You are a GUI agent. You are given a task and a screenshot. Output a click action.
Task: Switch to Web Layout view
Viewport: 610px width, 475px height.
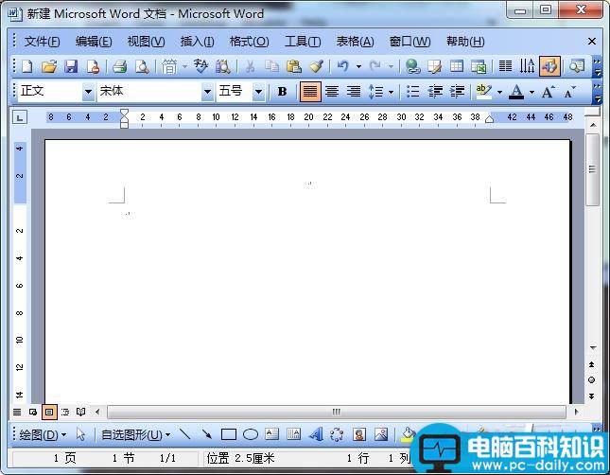click(x=33, y=412)
